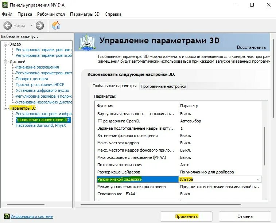Screen dimensions: 276x223
Task: Select Многокадровое сглаживание (MFAA) row
Action: (179, 157)
